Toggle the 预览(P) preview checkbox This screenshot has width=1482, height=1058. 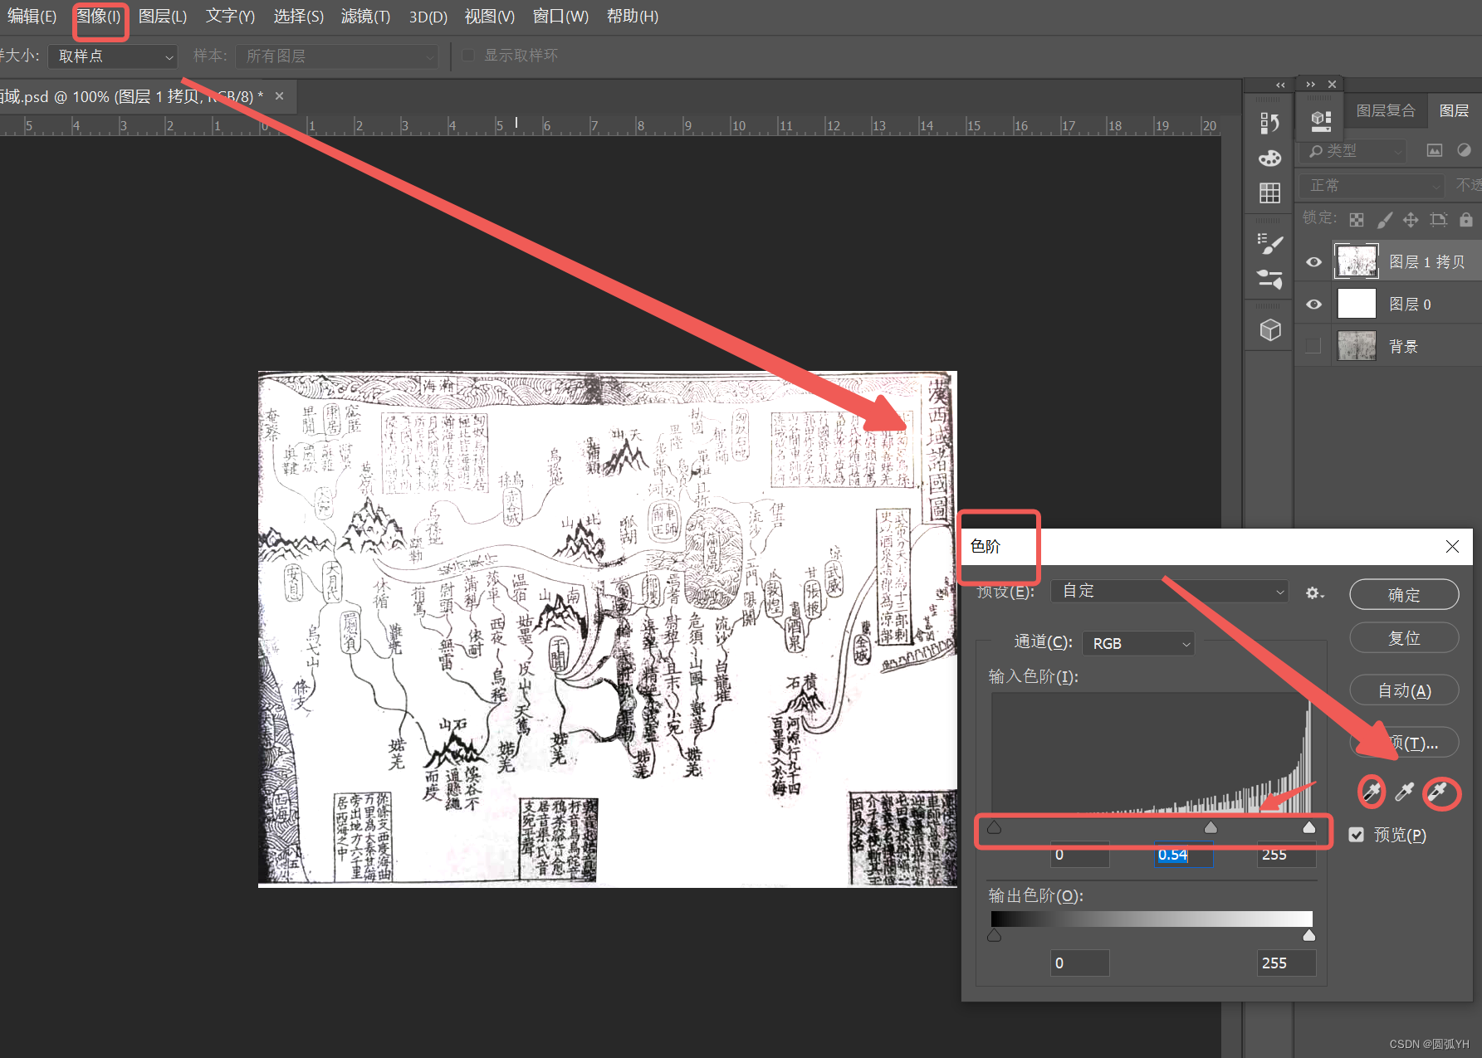click(1357, 835)
